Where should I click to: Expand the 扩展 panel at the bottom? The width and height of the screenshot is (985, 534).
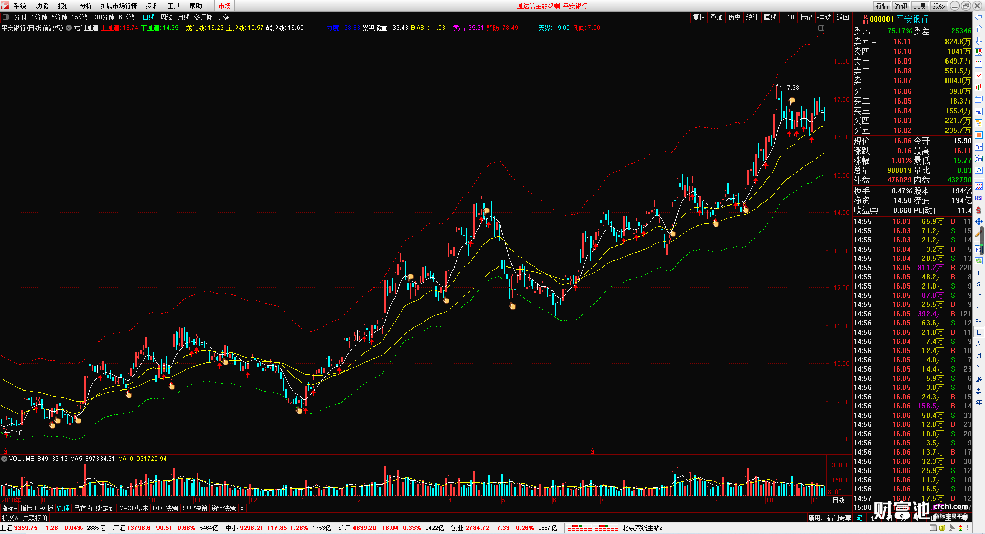click(10, 518)
